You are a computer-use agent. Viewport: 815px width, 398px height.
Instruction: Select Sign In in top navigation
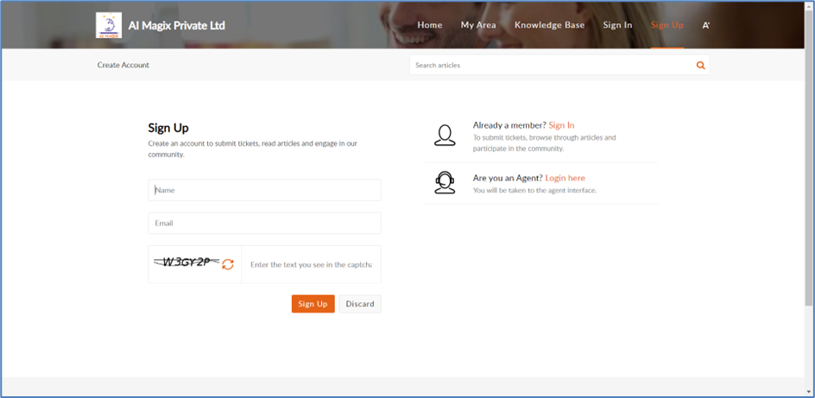tap(617, 25)
